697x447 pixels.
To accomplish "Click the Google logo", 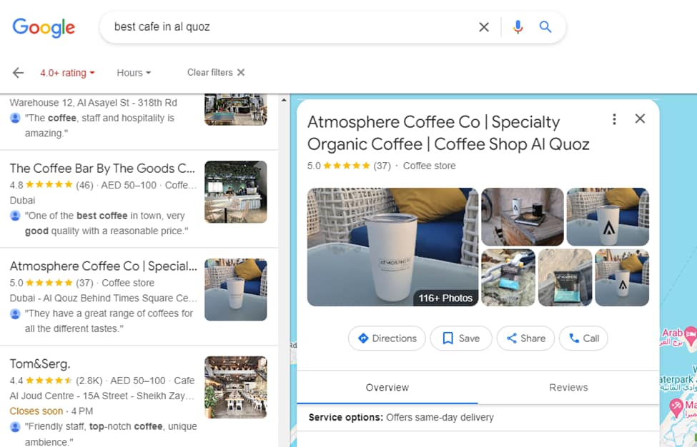I will (x=44, y=28).
